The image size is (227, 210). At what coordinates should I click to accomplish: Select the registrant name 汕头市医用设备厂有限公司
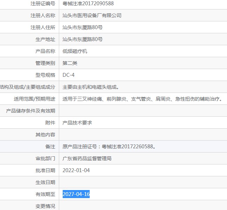(x=92, y=15)
